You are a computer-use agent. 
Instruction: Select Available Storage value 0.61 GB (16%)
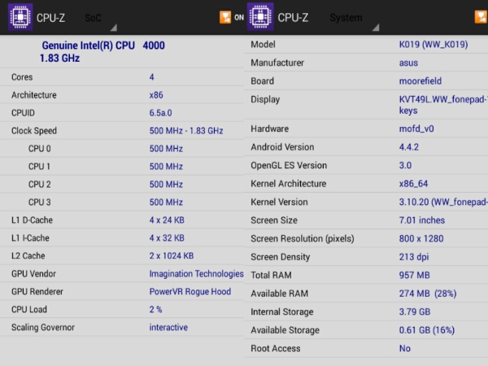click(427, 330)
